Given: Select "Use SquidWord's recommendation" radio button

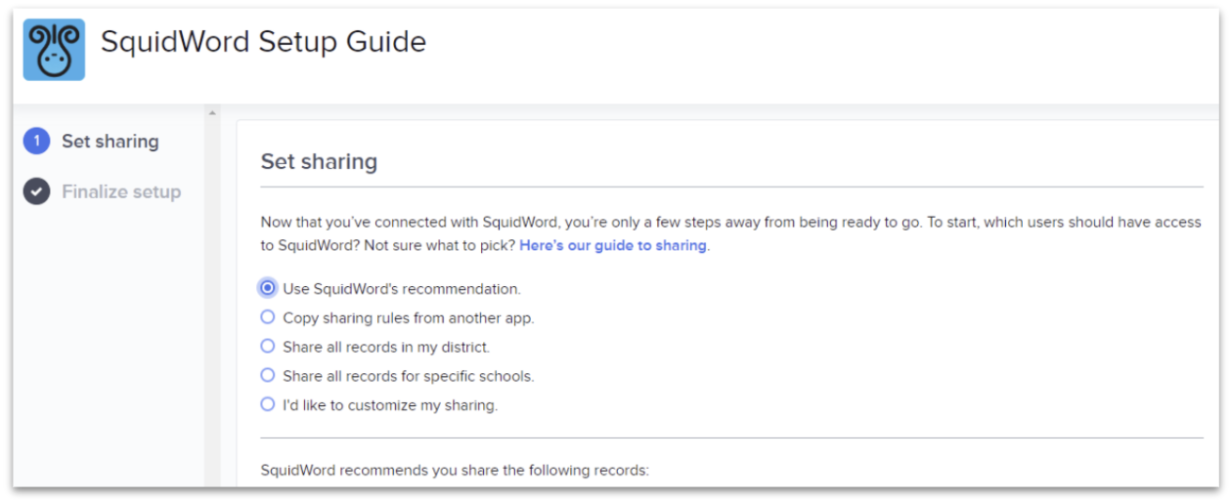Looking at the screenshot, I should click(x=267, y=288).
